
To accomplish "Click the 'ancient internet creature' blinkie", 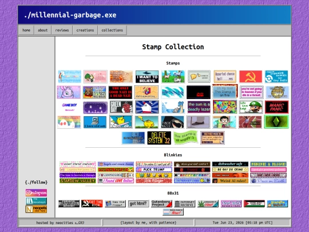I will 78,164.
